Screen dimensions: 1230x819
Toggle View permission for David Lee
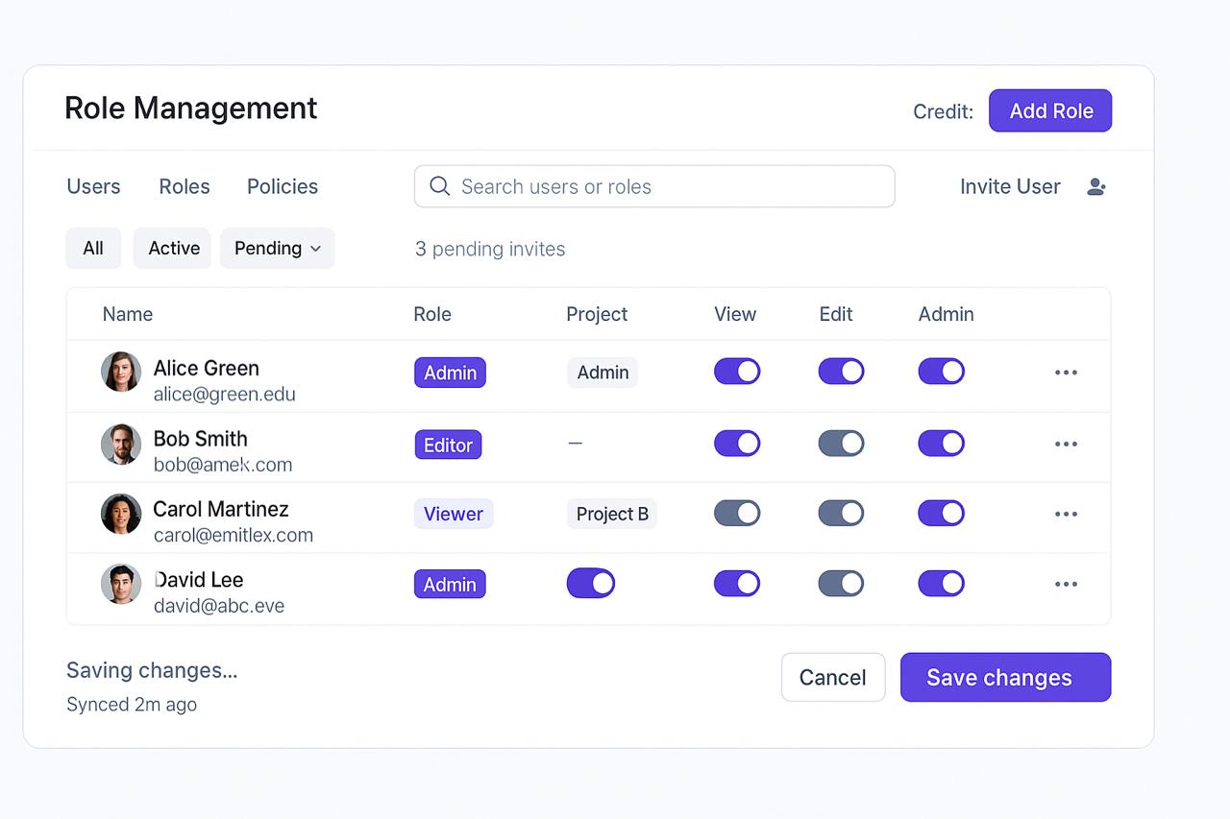pyautogui.click(x=737, y=583)
